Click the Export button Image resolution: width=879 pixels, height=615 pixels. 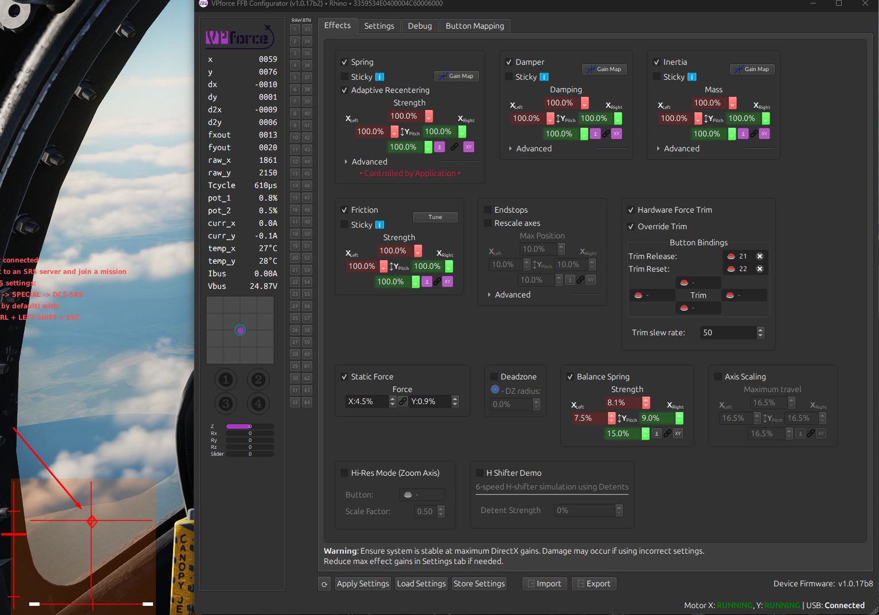pos(594,584)
